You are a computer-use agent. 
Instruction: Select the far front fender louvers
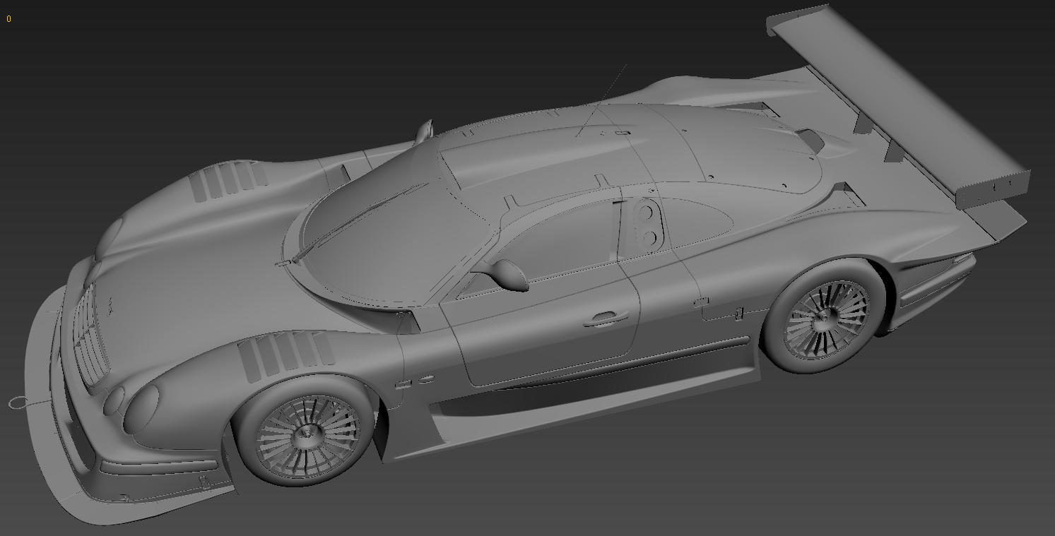230,180
